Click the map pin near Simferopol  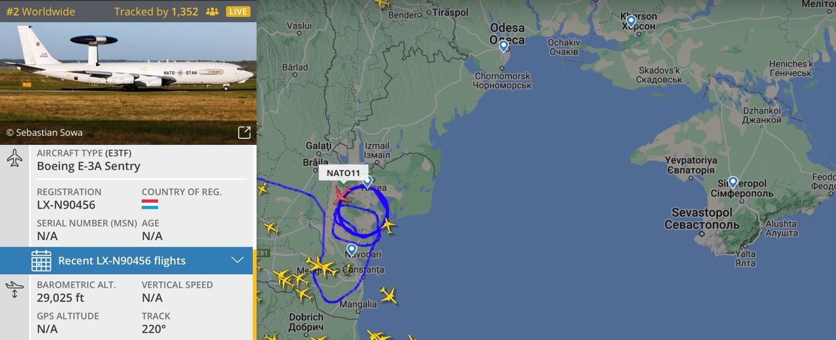click(733, 183)
